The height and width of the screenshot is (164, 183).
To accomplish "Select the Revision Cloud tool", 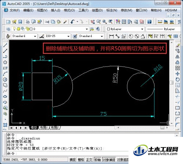I will [5, 85].
